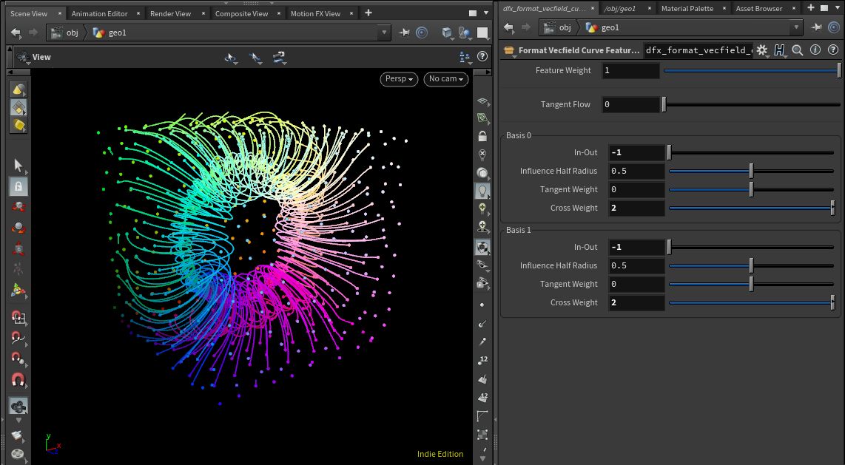This screenshot has width=845, height=465.
Task: Click the Basis 0 Influence Half Radius slider
Action: click(x=751, y=171)
